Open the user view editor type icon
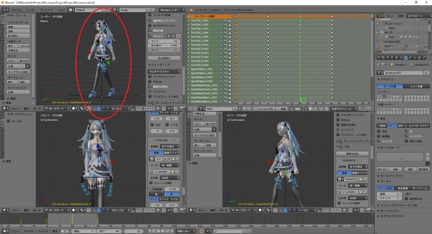 point(5,108)
